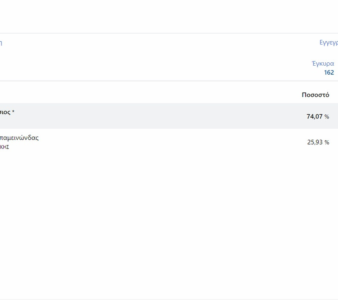
Task: Click the Ποσοστό column header
Action: pyautogui.click(x=315, y=95)
